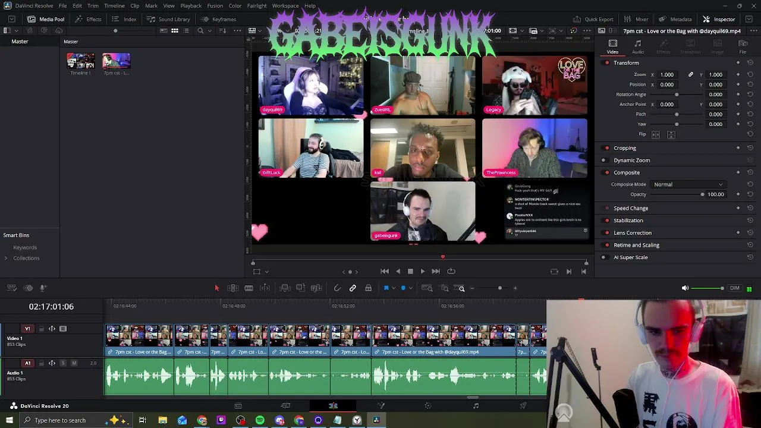Viewport: 761px width, 428px height.
Task: Expand the Retime and Scaling section
Action: [636, 245]
